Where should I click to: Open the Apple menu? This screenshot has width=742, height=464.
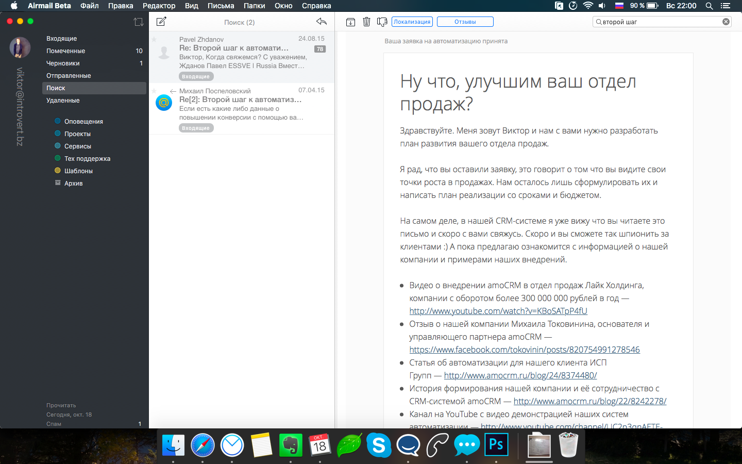(14, 6)
